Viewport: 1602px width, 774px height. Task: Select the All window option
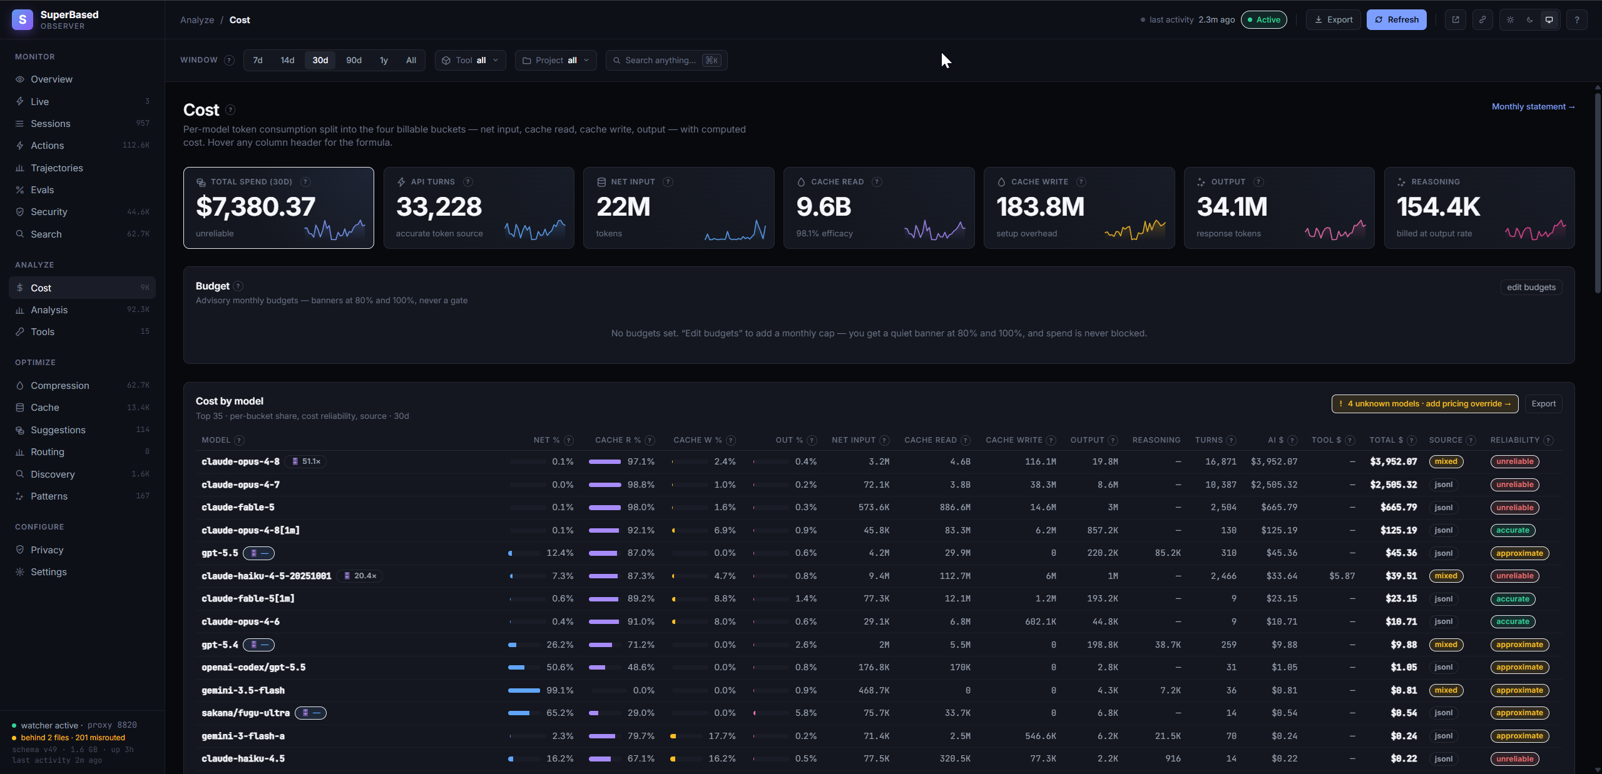click(x=411, y=60)
